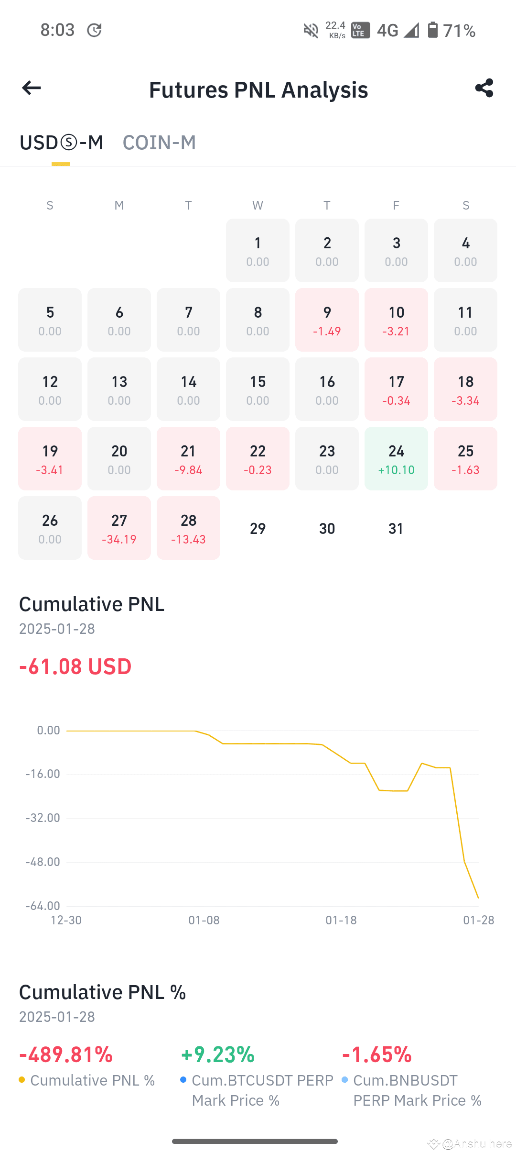Open day 24 with +10.10 profit

[x=396, y=458]
